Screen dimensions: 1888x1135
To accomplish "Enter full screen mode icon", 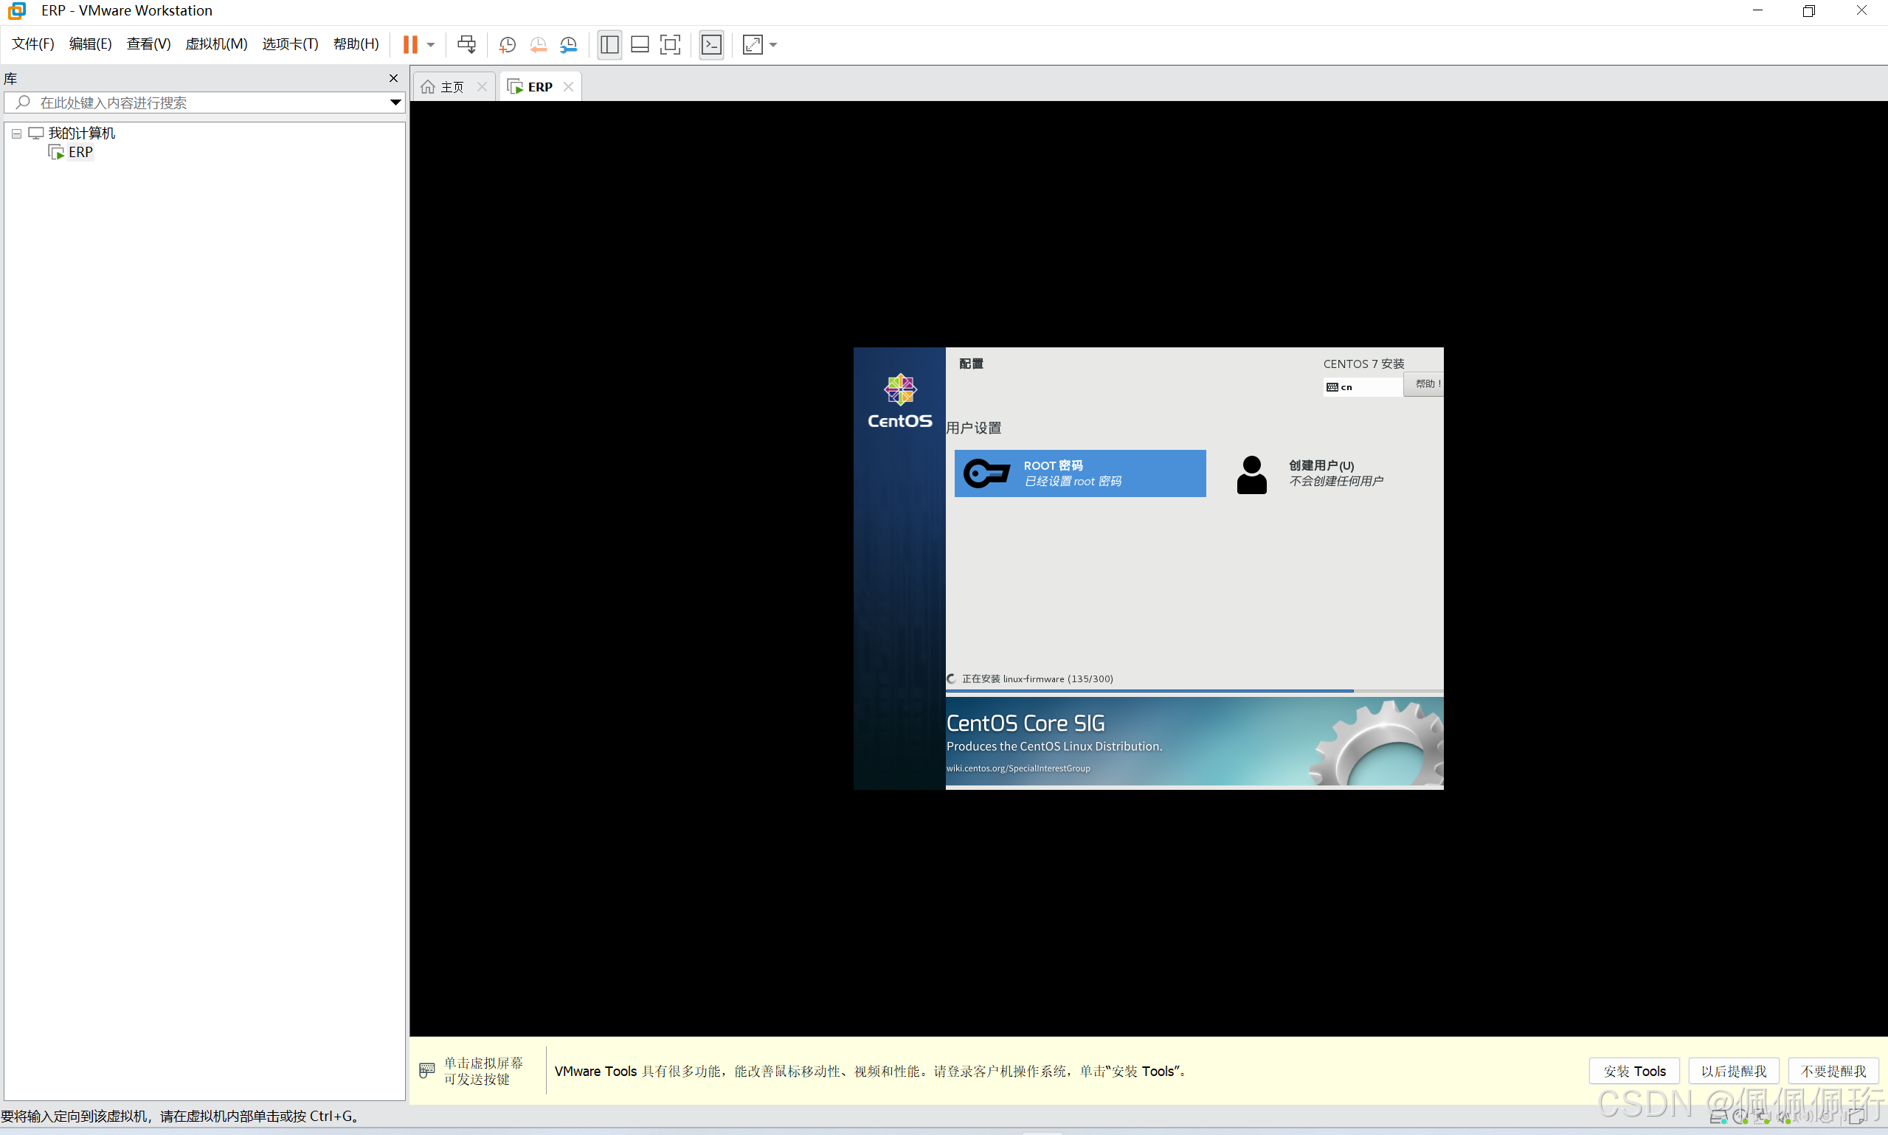I will (x=670, y=44).
